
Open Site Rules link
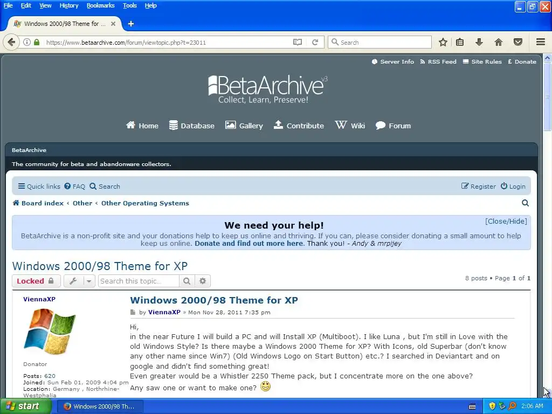482,61
